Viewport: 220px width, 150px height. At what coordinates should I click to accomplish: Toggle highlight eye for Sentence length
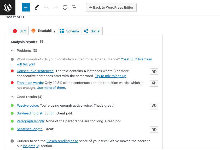(x=154, y=129)
